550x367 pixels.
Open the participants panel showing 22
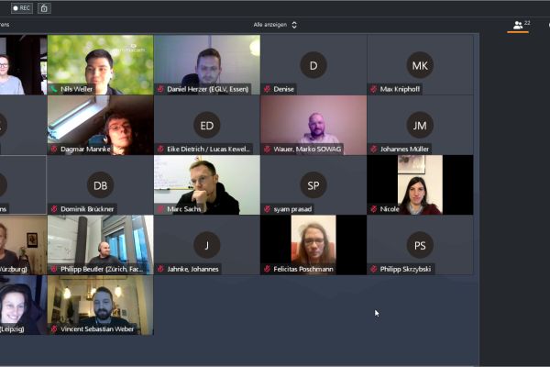(x=520, y=25)
